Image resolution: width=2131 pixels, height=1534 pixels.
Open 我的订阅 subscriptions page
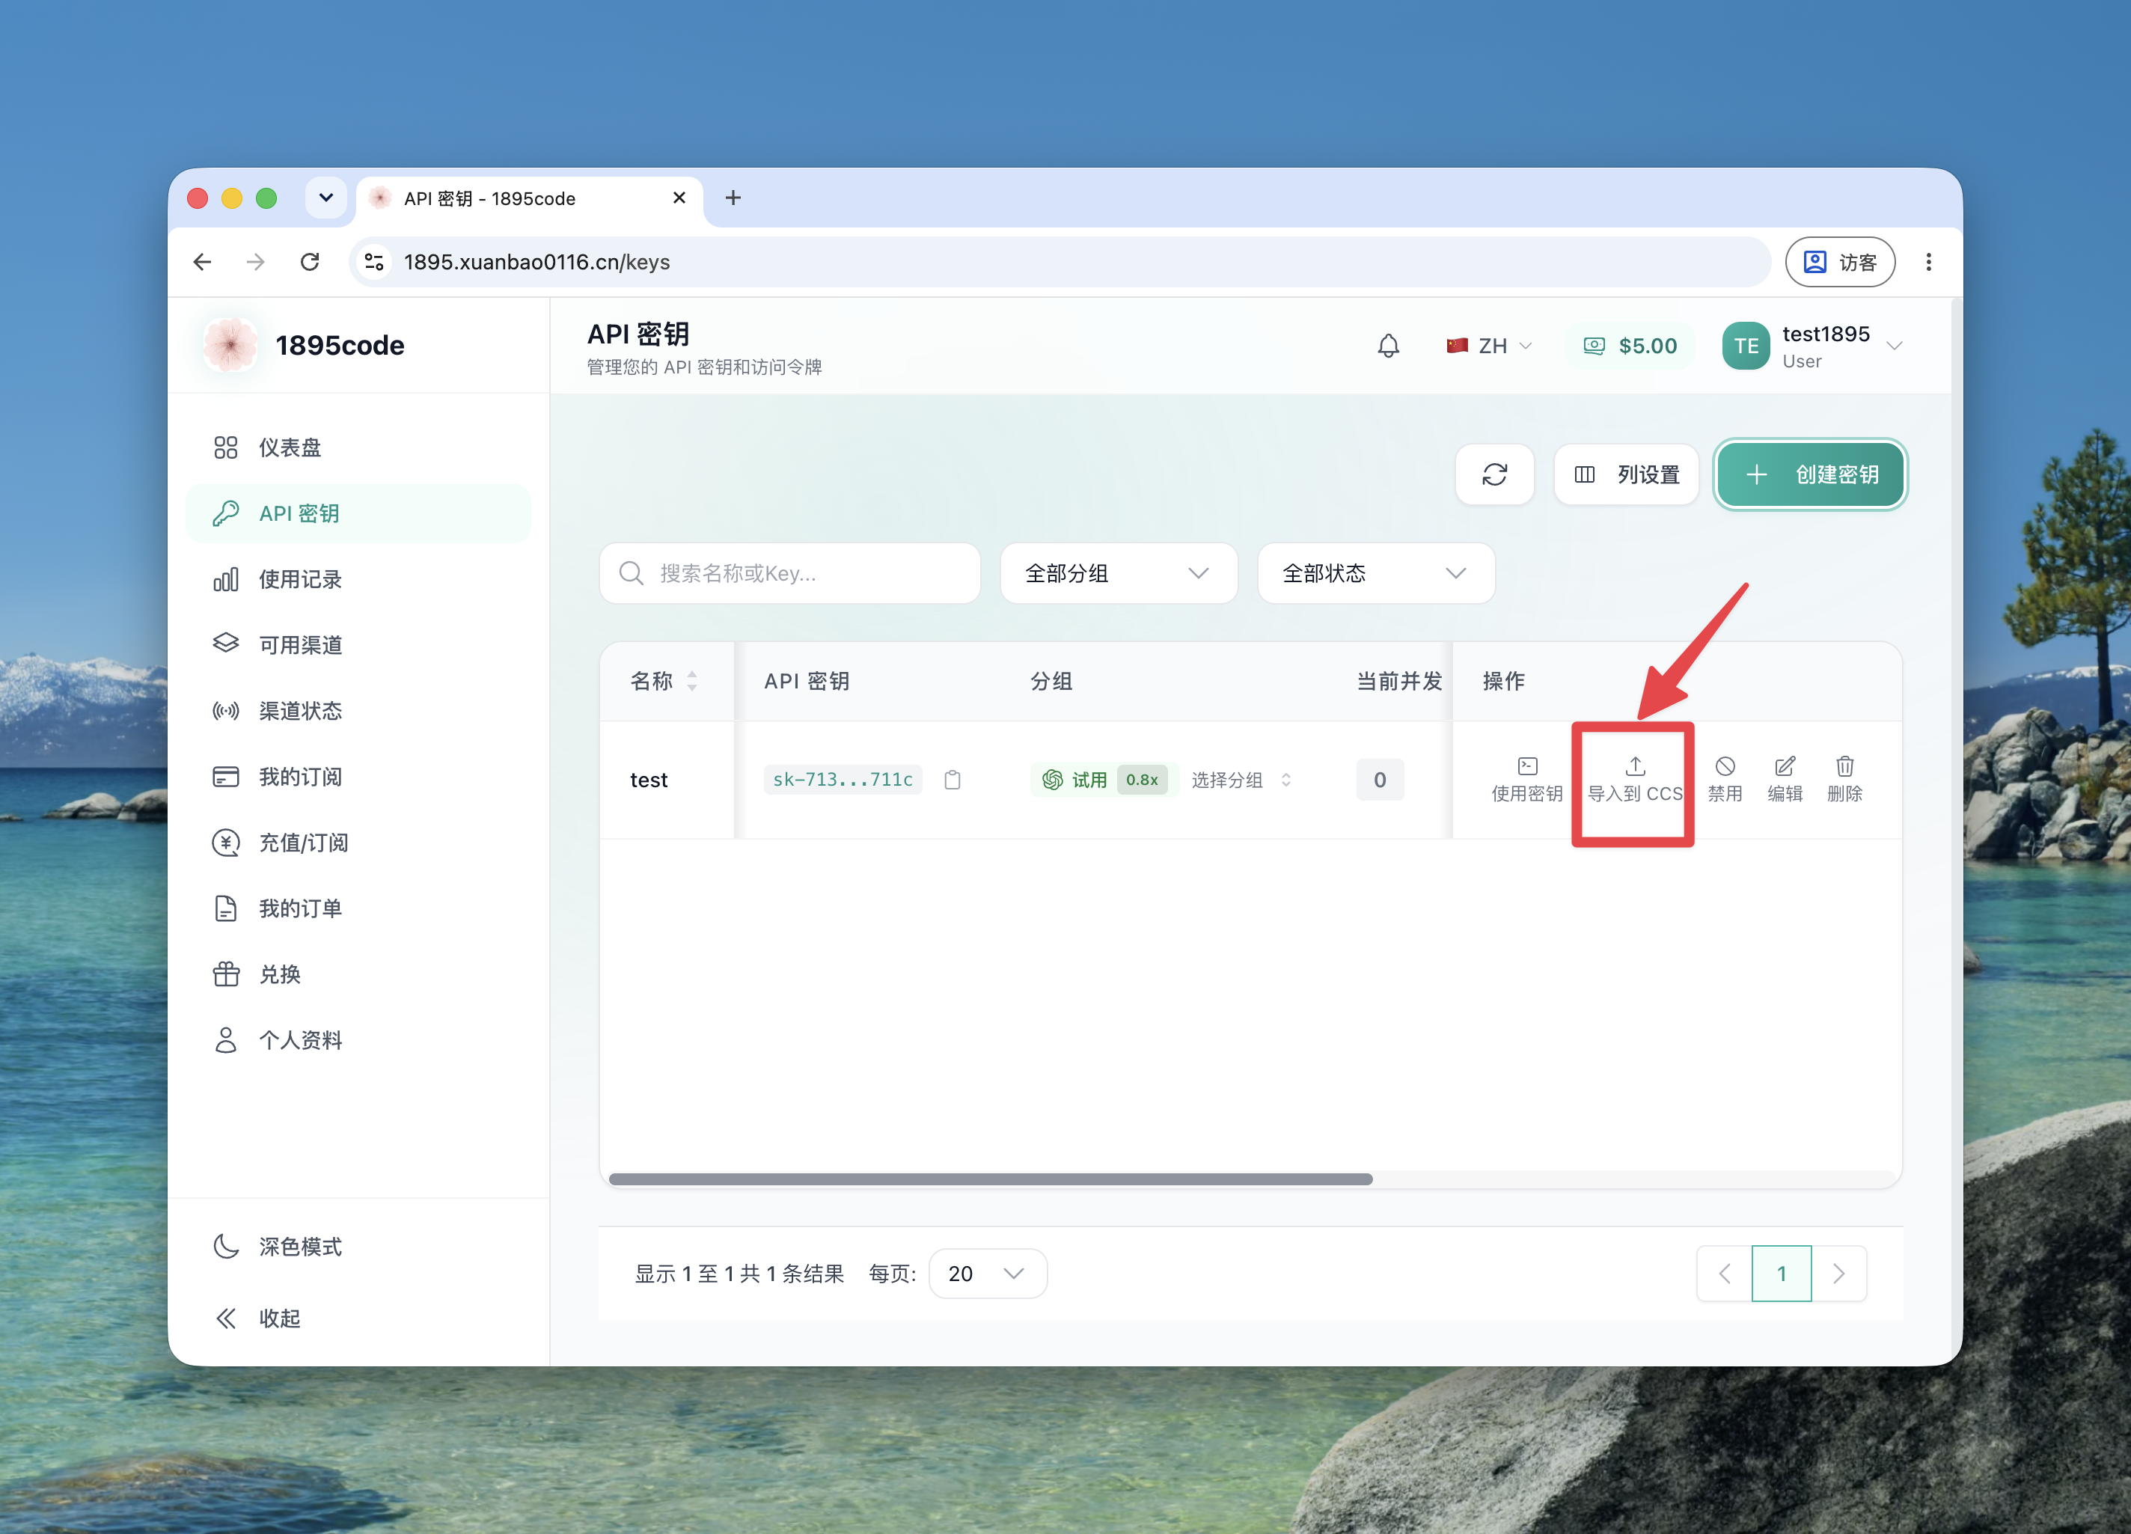(x=358, y=777)
